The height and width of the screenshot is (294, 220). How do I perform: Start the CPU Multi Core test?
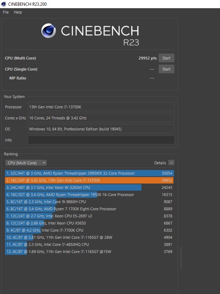[x=166, y=58]
